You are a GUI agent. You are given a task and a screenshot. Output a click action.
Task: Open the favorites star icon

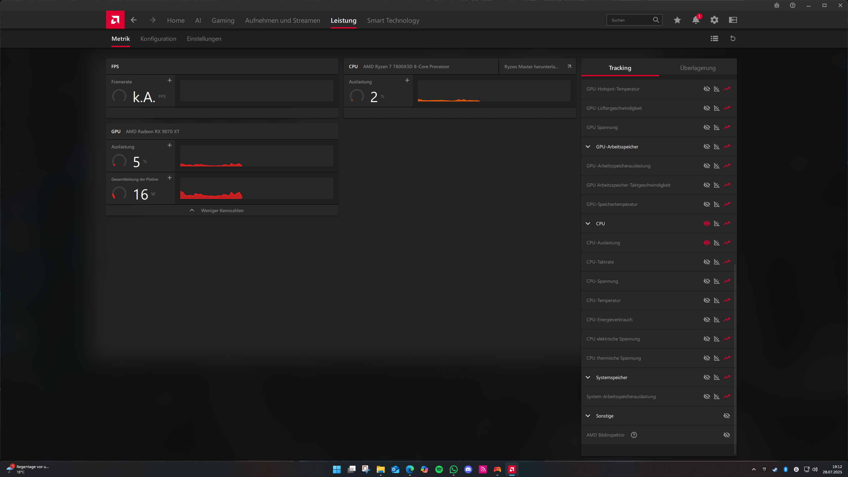(x=677, y=20)
